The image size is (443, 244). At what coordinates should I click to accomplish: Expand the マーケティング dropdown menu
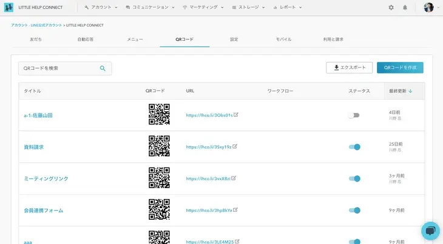coord(203,7)
